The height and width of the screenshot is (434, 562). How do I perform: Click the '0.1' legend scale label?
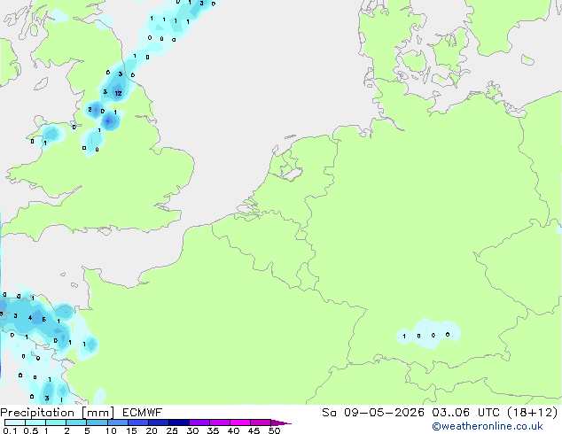[x=10, y=430]
